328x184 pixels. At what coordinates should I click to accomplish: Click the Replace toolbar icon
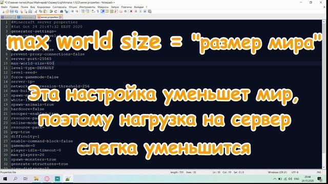click(66, 11)
